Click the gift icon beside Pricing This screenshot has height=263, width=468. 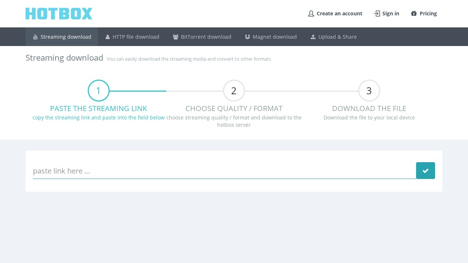click(x=414, y=14)
